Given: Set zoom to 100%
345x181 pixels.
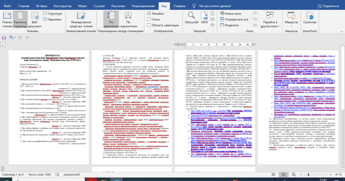Looking at the screenshot, I should pyautogui.click(x=204, y=18).
